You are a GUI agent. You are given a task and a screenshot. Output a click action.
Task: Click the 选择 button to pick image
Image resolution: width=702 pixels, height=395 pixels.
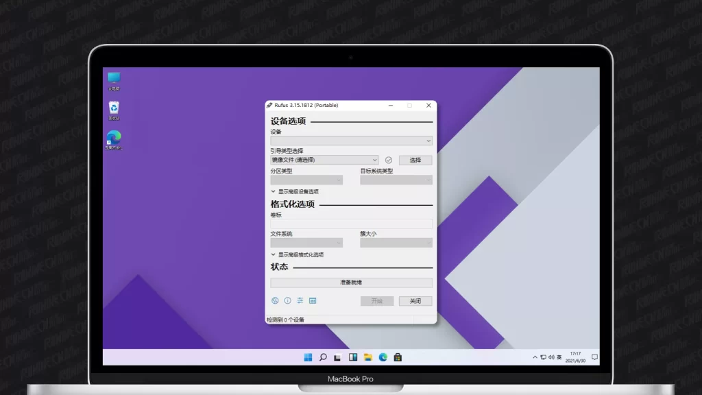[415, 160]
